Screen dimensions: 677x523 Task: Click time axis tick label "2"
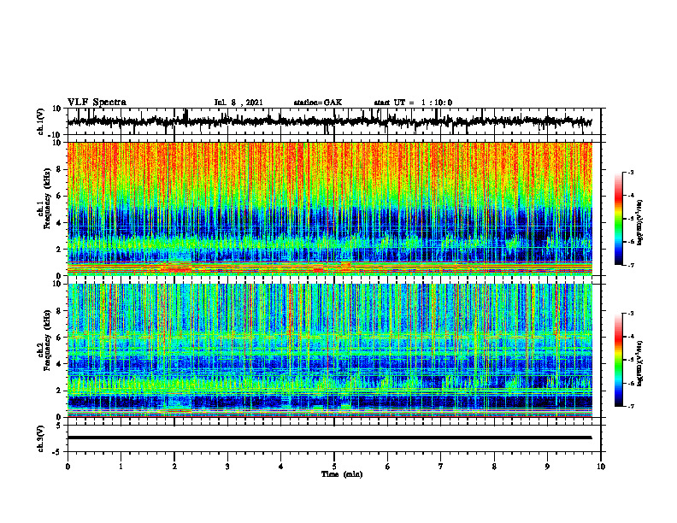(x=174, y=467)
